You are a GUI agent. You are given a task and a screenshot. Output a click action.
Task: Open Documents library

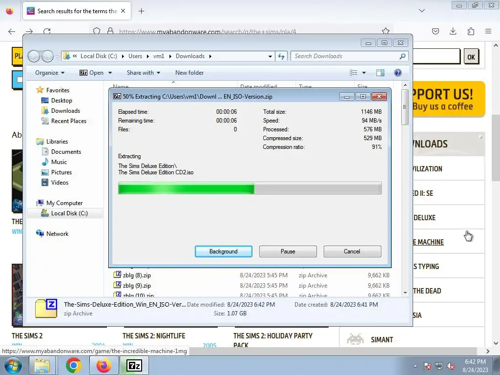pos(66,152)
